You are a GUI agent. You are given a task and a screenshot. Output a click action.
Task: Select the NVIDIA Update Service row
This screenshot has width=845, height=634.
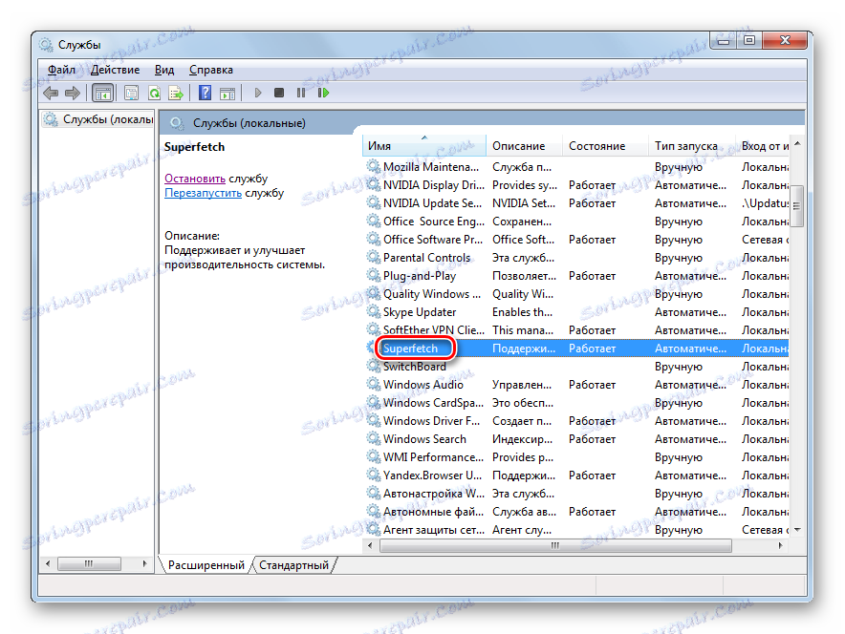576,203
